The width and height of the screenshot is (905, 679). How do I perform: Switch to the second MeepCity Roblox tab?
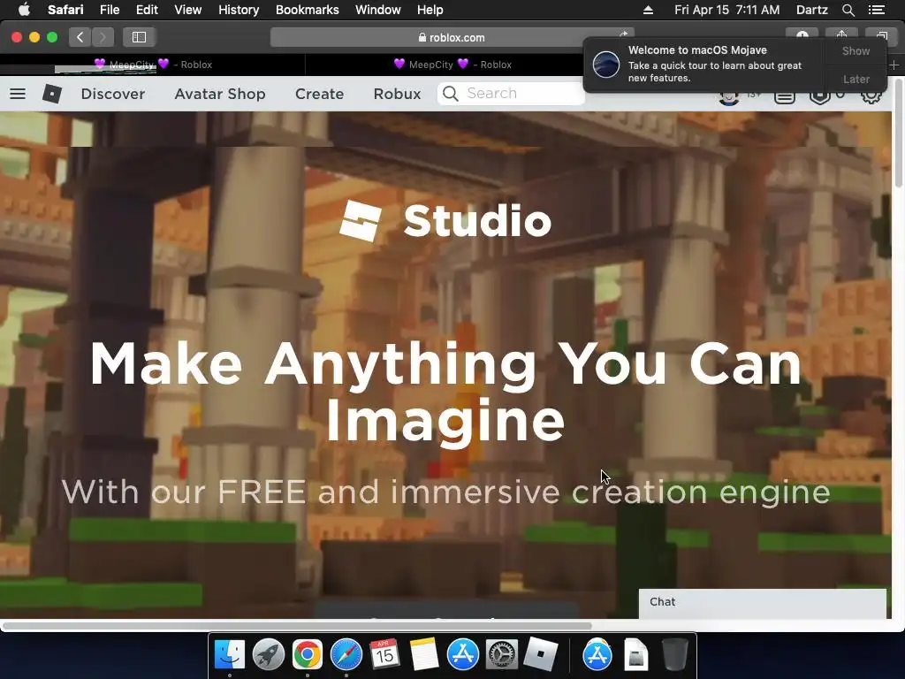[x=452, y=65]
